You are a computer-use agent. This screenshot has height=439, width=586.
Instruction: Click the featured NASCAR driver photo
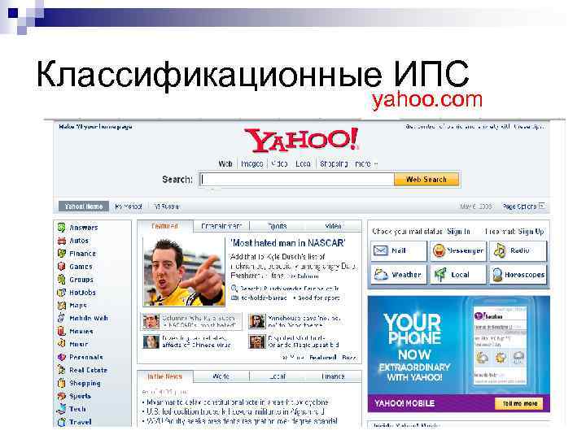point(184,272)
